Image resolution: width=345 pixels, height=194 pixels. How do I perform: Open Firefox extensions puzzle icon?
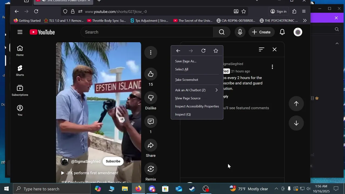tap(294, 11)
